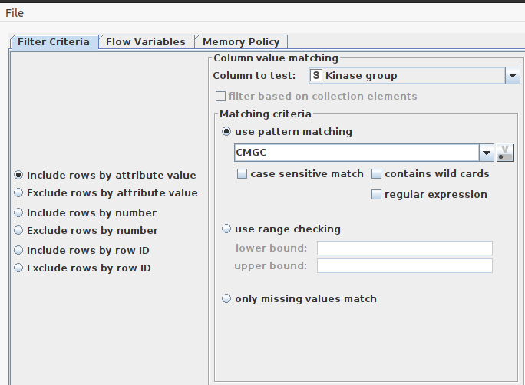Image resolution: width=525 pixels, height=385 pixels.
Task: Select Include rows by number
Action: pyautogui.click(x=19, y=213)
